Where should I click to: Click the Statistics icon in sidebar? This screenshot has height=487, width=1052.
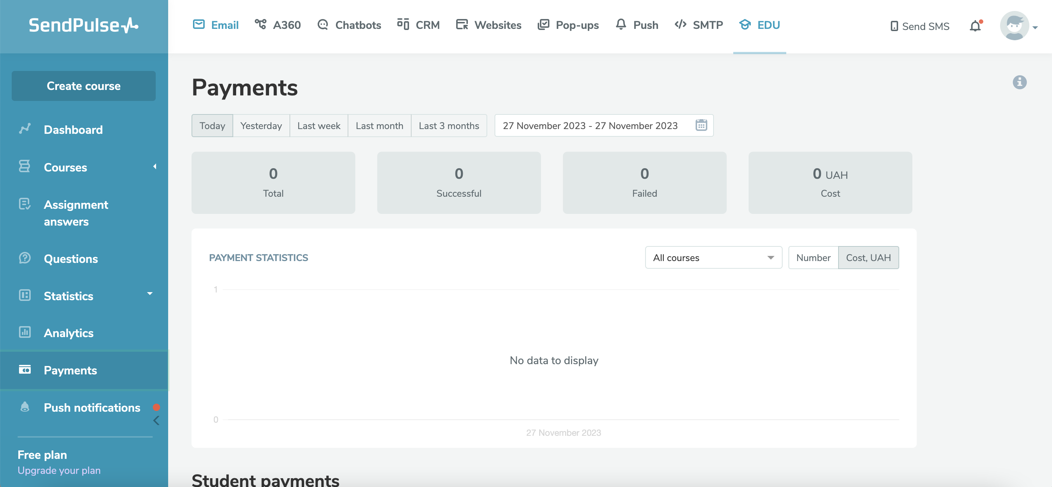(x=24, y=295)
